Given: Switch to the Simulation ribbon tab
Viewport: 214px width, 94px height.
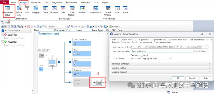Looking at the screenshot, I should (x=36, y=3).
